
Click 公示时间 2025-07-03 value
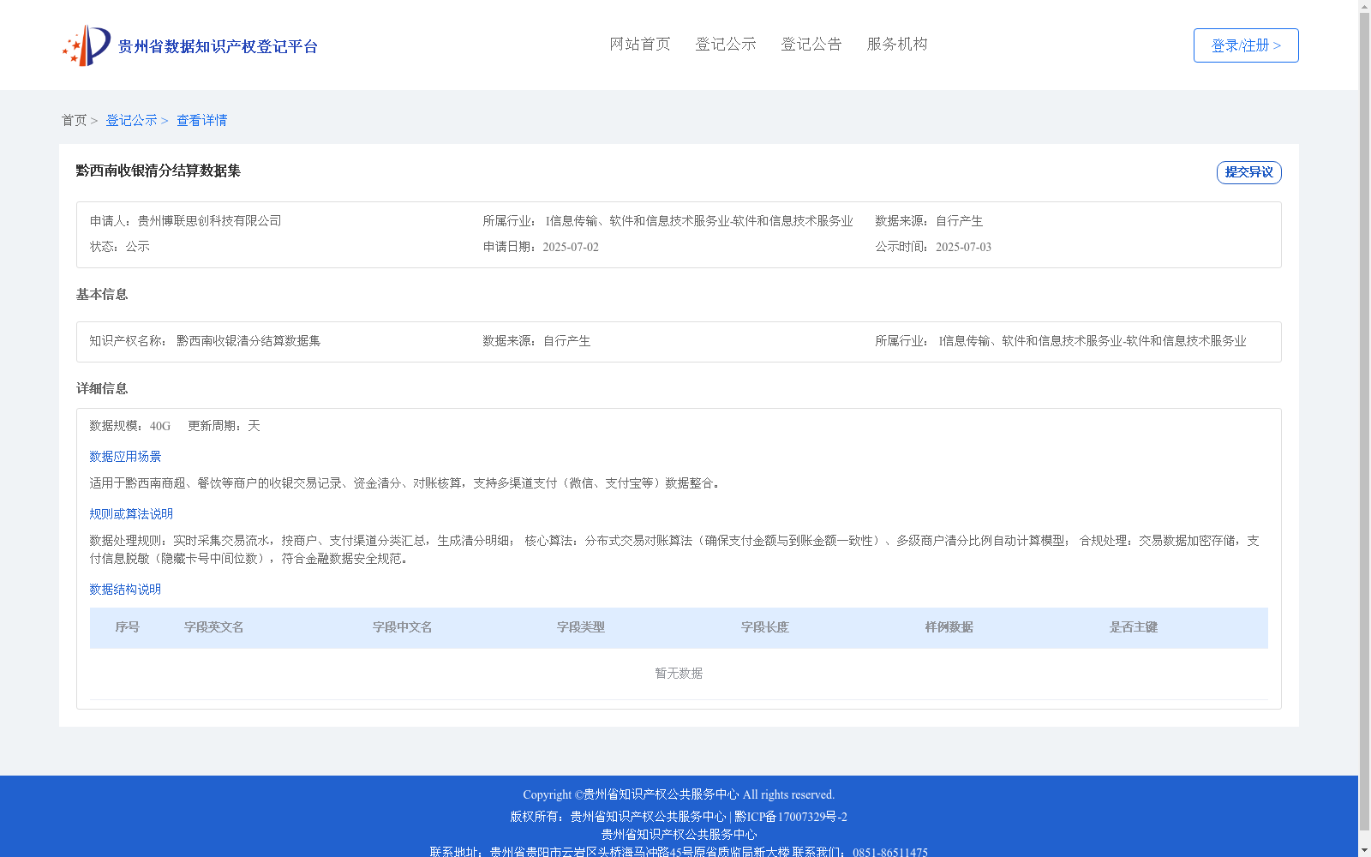point(963,247)
